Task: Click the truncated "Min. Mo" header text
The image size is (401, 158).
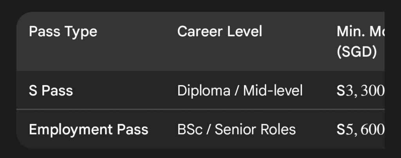Action: (x=360, y=32)
